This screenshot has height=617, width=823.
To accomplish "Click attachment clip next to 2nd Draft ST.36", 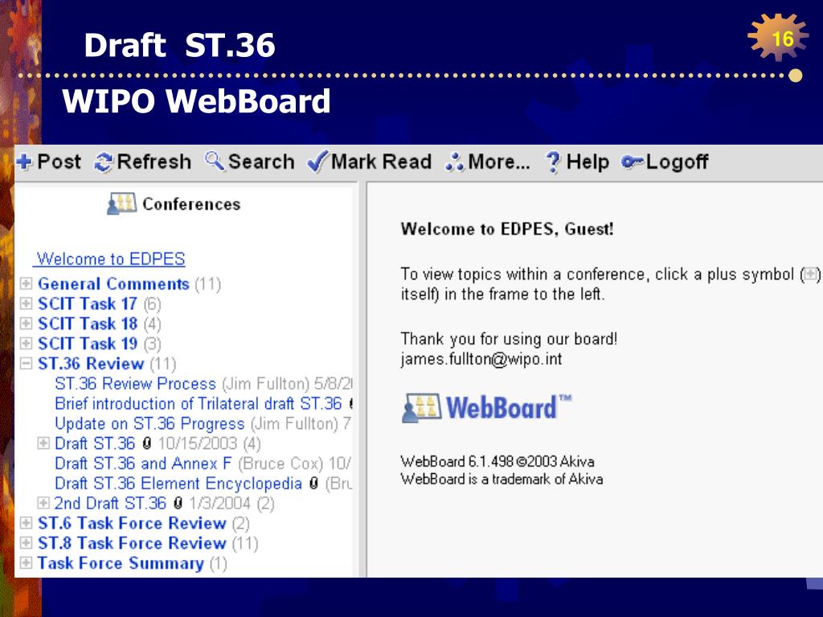I will (x=178, y=503).
